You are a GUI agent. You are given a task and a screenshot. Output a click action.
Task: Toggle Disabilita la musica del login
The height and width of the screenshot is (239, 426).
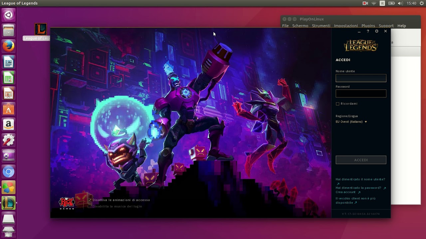(x=90, y=206)
